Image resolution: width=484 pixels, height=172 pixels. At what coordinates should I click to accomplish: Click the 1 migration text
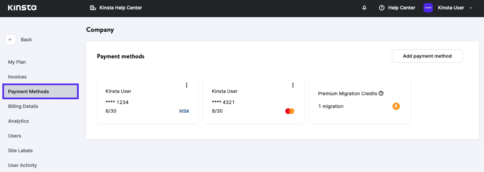(331, 106)
